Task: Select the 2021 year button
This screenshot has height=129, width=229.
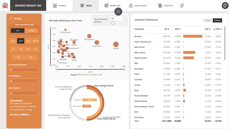Action: pyautogui.click(x=28, y=41)
